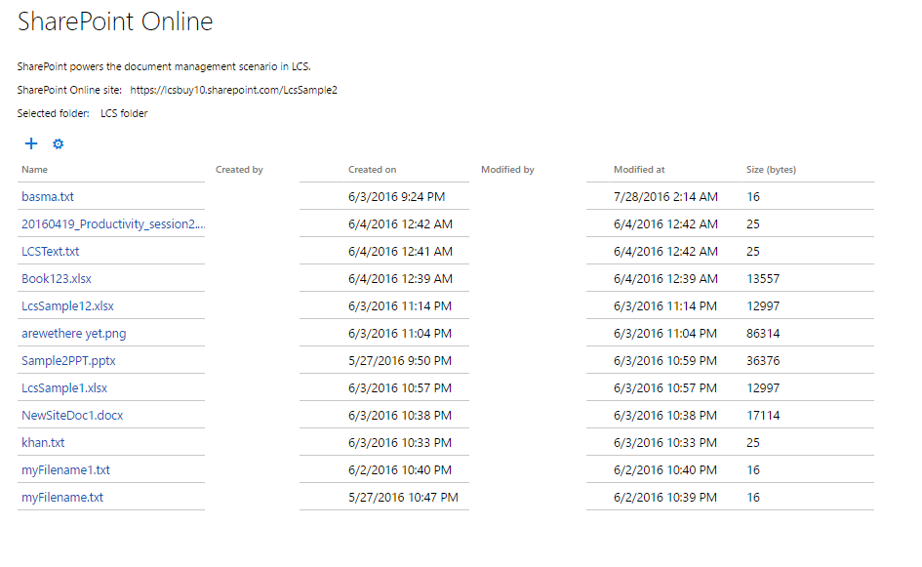Viewport: 922px width, 567px height.
Task: Open NewSiteDoc1.docx document
Action: click(72, 416)
